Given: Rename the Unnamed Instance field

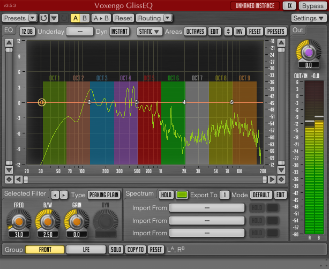Looking at the screenshot, I should tap(255, 6).
